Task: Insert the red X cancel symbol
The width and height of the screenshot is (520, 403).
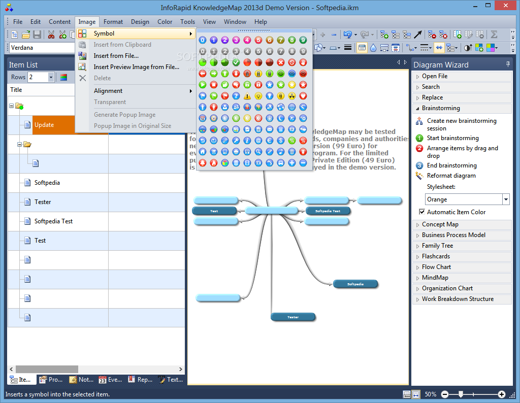Action: click(280, 62)
